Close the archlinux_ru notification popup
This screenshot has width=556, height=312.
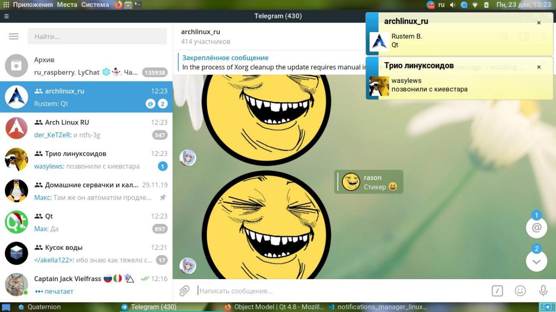point(539,23)
